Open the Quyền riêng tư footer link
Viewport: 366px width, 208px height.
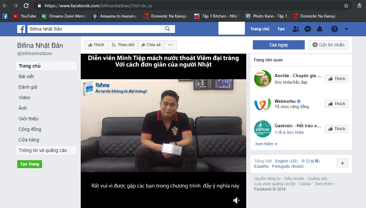[x=267, y=178]
